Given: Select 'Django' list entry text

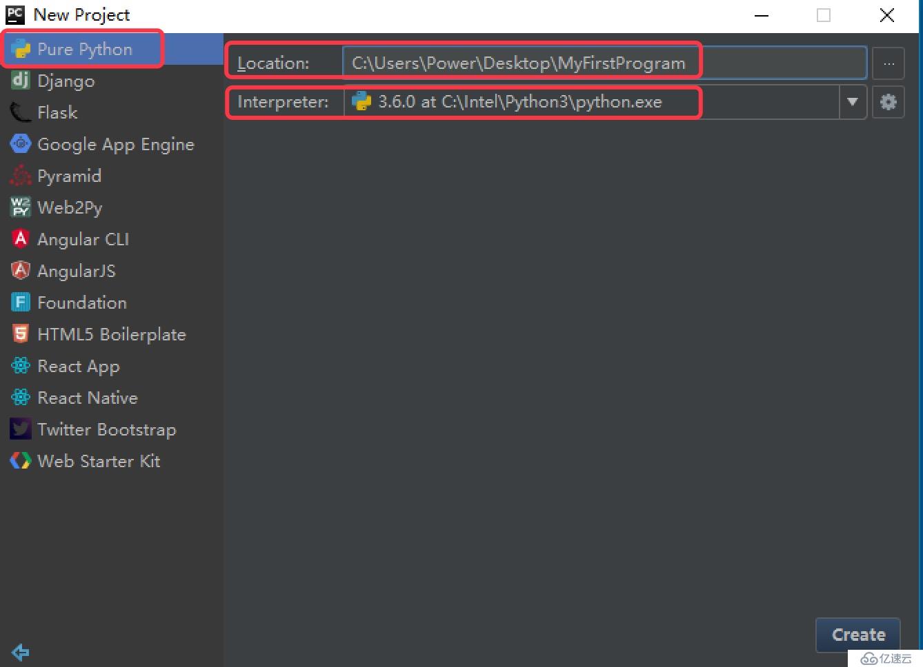Looking at the screenshot, I should coord(66,81).
